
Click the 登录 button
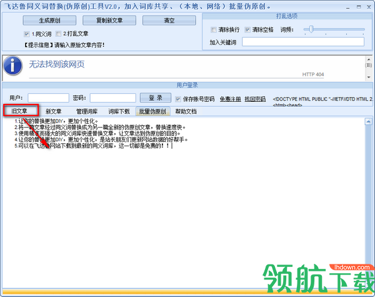coord(156,98)
